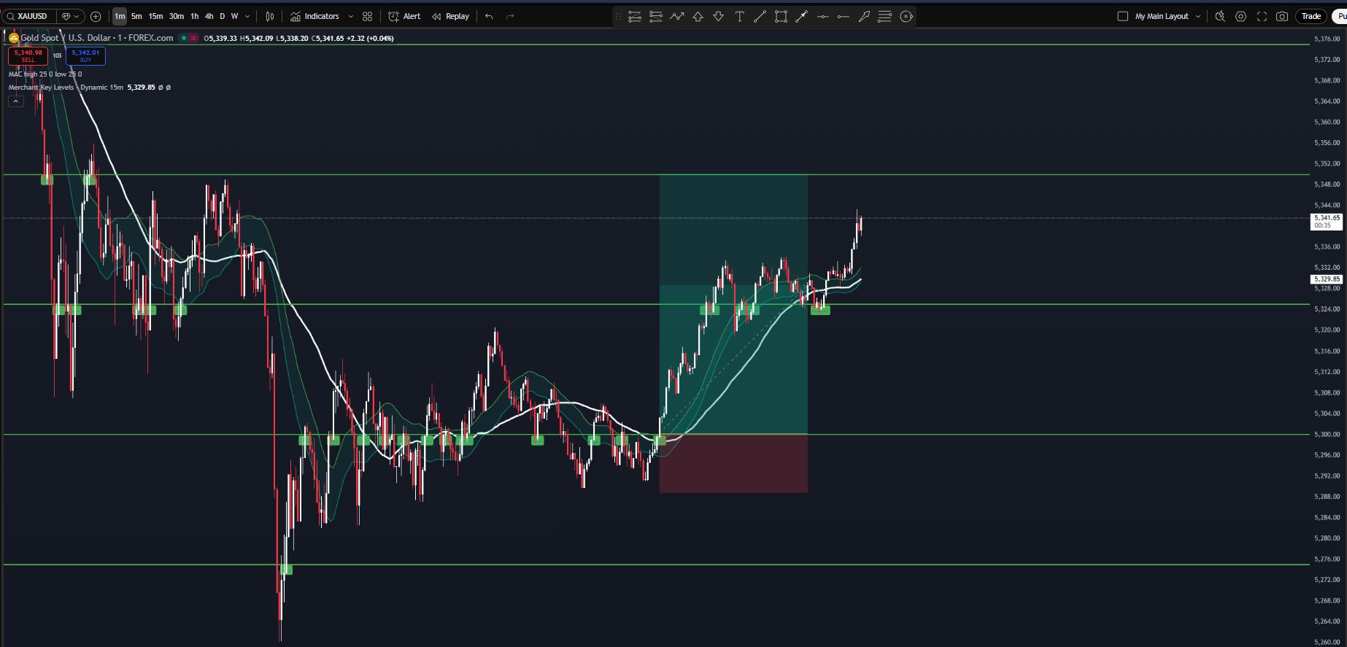Select the 4h timeframe
This screenshot has width=1347, height=647.
click(x=209, y=16)
